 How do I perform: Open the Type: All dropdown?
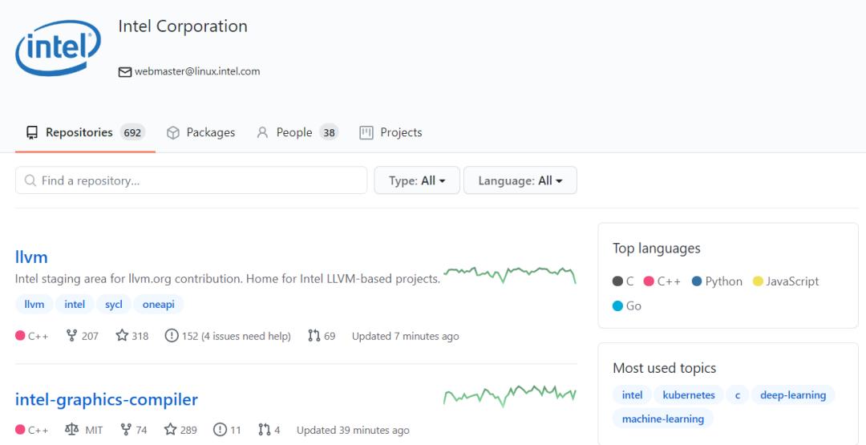point(417,180)
